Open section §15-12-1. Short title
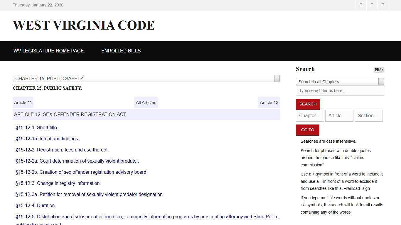 tap(36, 127)
